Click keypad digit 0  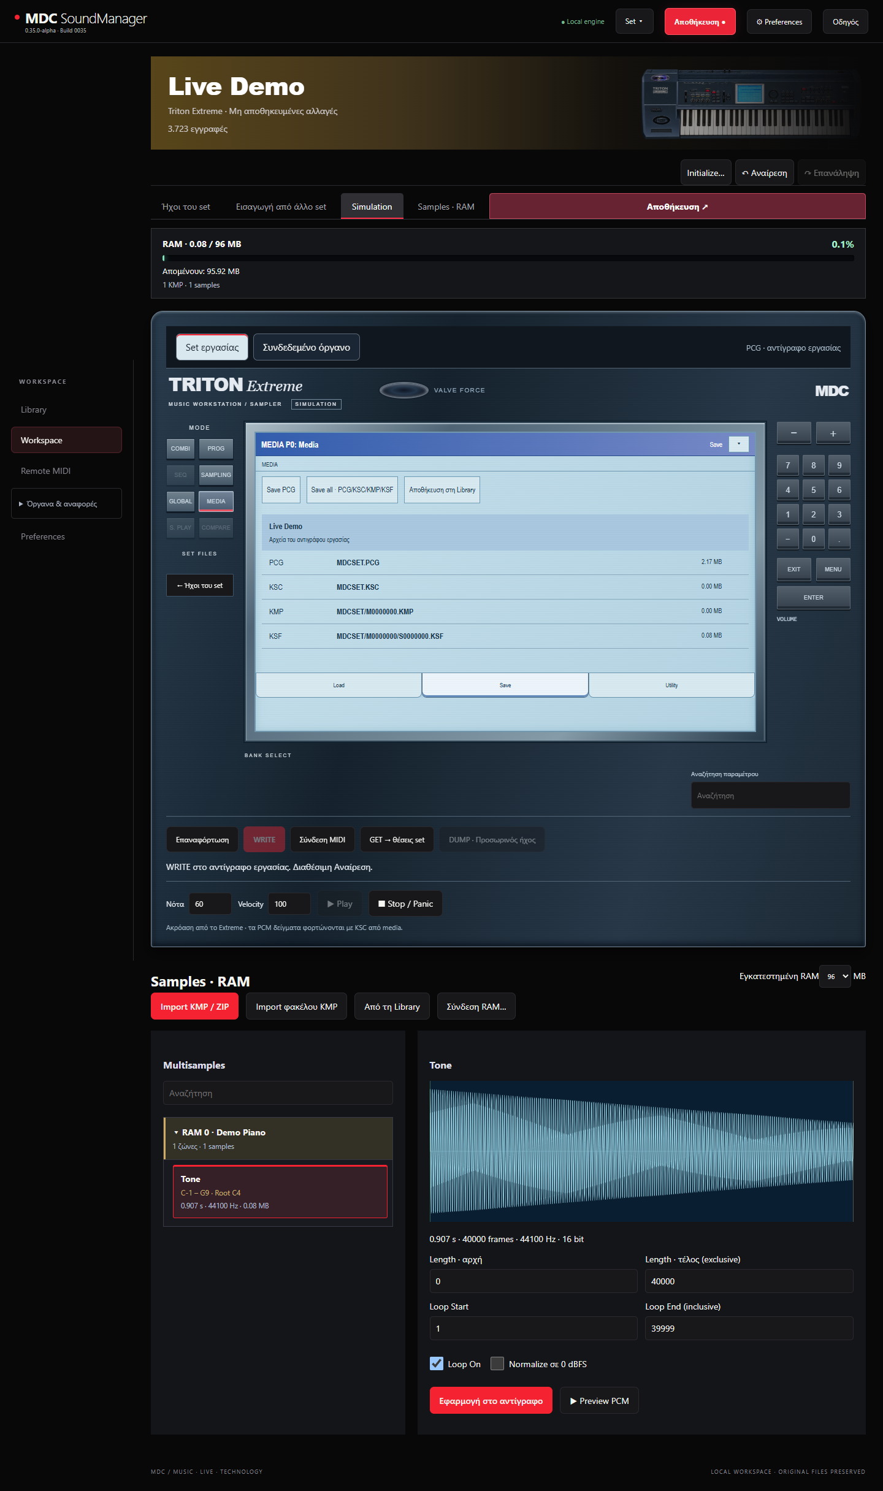click(x=814, y=539)
